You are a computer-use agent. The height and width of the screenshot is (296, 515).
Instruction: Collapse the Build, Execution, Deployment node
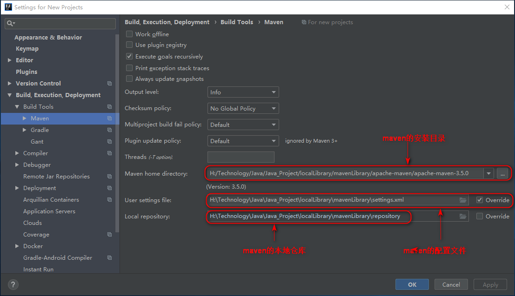click(x=9, y=95)
